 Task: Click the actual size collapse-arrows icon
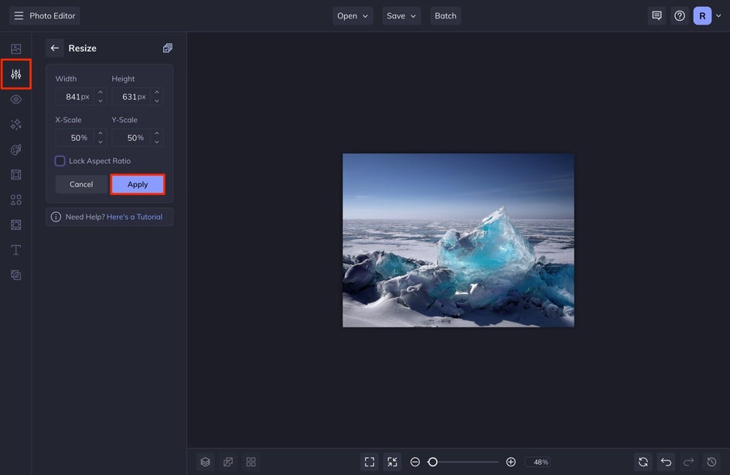pyautogui.click(x=393, y=462)
